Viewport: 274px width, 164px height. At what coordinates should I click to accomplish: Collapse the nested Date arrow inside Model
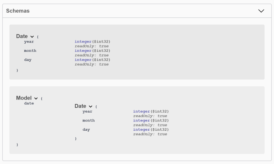click(x=91, y=106)
